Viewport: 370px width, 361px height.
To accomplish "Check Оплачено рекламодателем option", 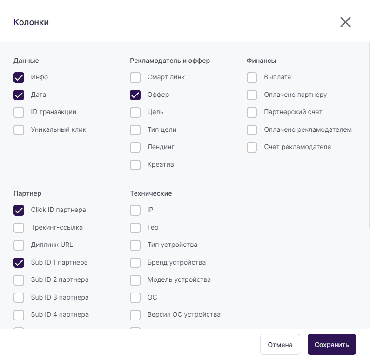I will (252, 130).
